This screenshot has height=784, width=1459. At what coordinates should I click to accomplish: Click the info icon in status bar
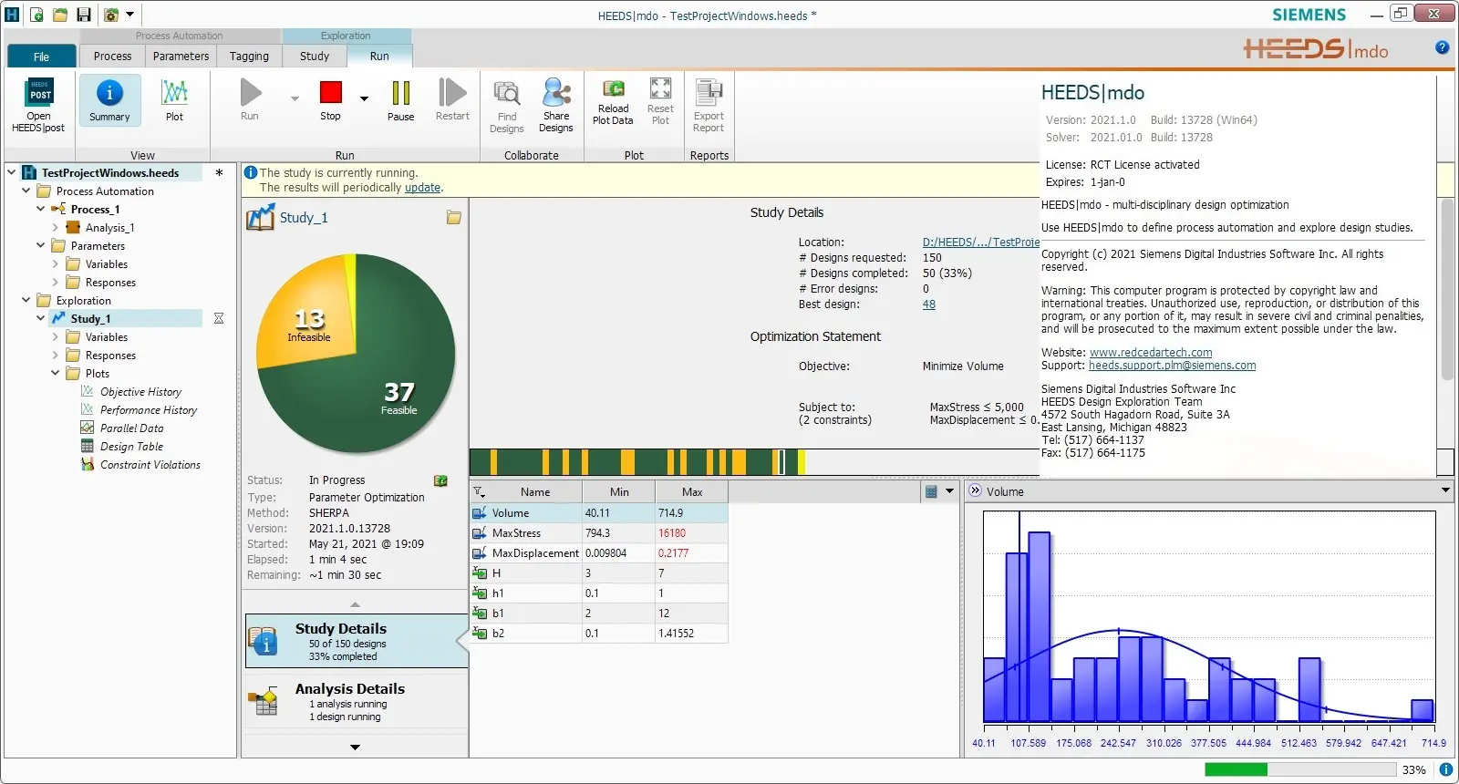tap(1445, 769)
